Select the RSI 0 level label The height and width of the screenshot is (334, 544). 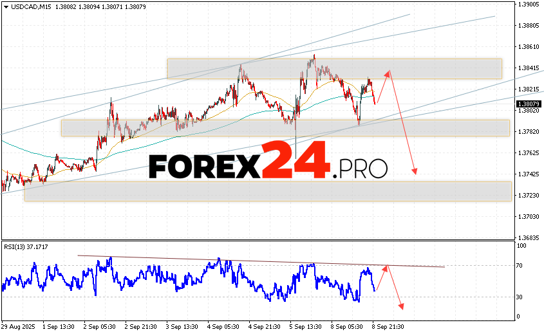518,317
